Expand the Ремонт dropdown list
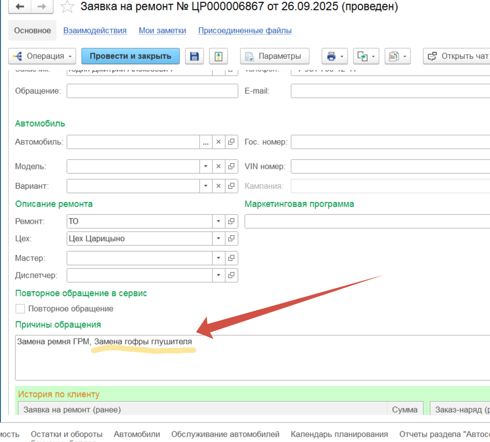490x442 pixels. 219,221
